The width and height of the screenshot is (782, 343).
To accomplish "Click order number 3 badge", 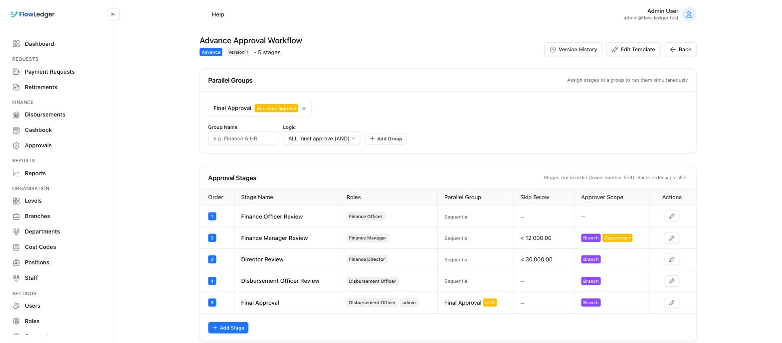I will pyautogui.click(x=212, y=259).
